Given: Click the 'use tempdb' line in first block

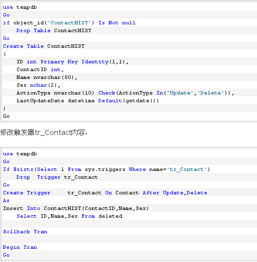Looking at the screenshot, I should pos(19,7).
